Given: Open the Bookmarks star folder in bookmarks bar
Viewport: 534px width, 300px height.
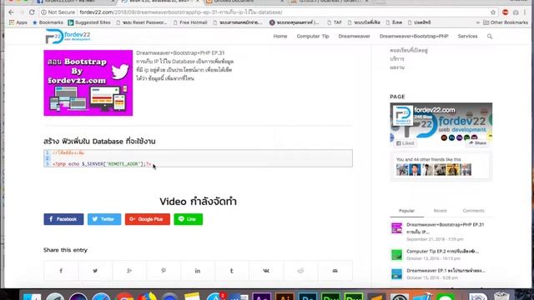Looking at the screenshot, I should point(48,22).
